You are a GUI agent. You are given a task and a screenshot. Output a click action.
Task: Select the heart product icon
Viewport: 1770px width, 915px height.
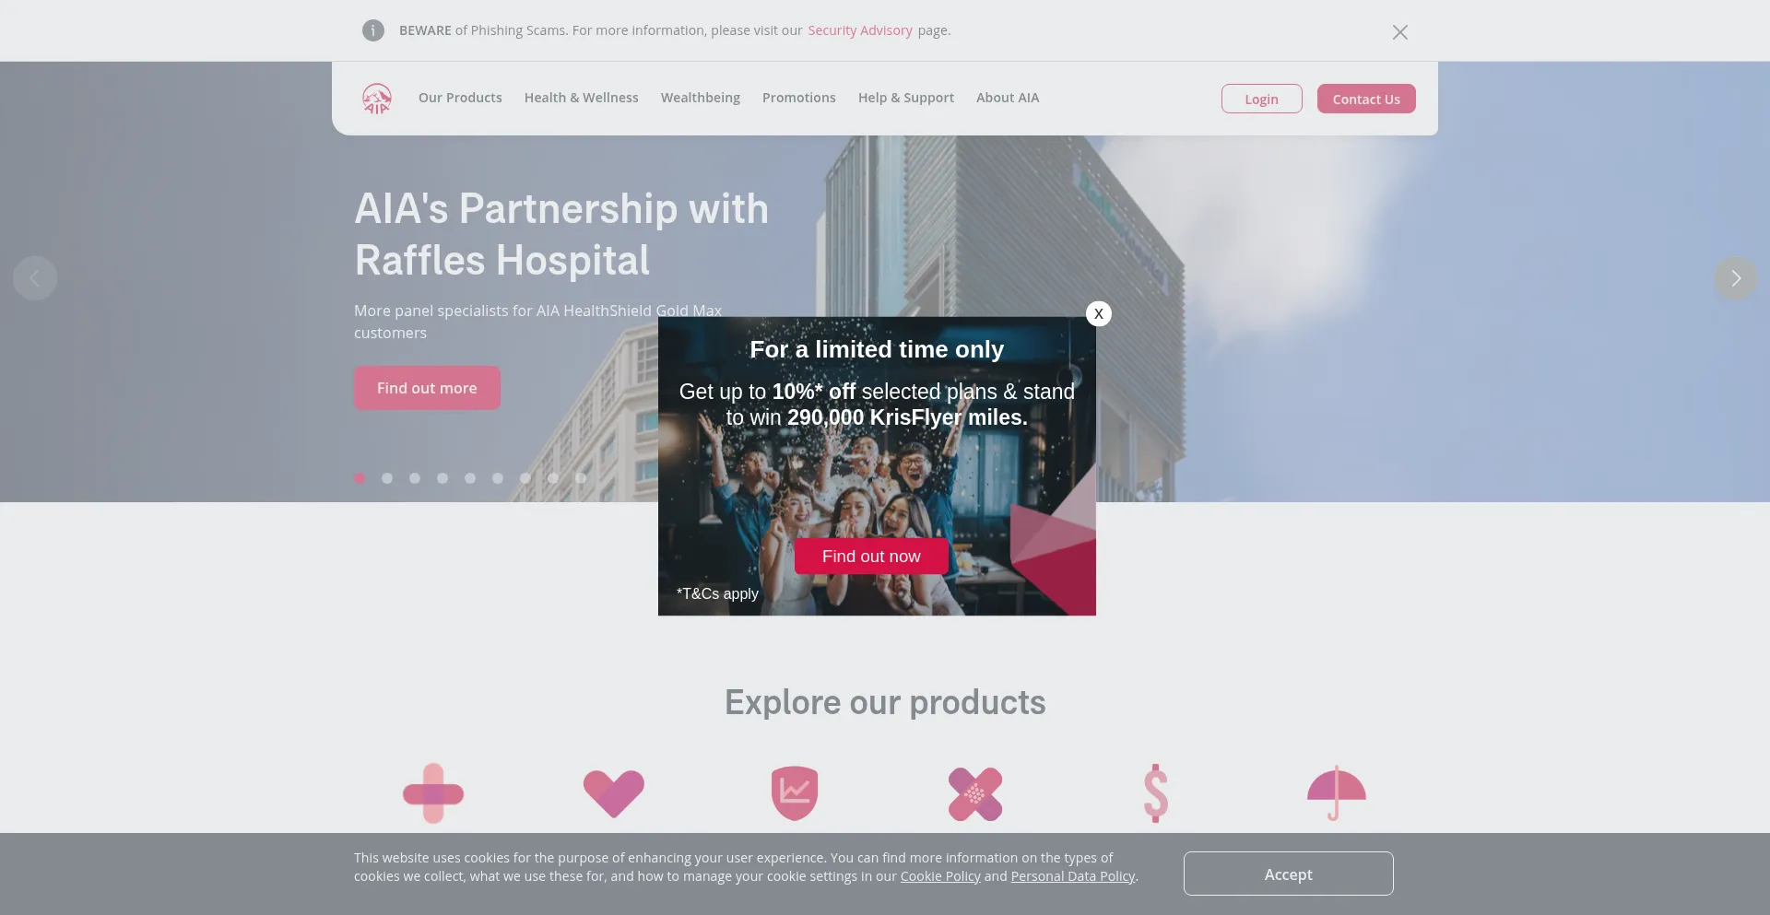[614, 793]
